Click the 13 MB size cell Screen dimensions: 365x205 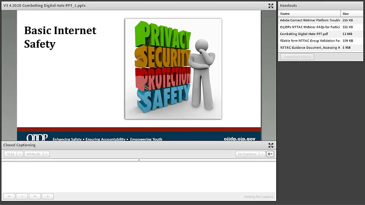click(x=347, y=34)
